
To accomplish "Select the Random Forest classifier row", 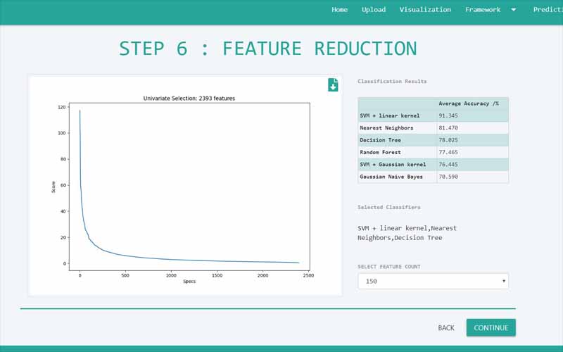I will 397,152.
